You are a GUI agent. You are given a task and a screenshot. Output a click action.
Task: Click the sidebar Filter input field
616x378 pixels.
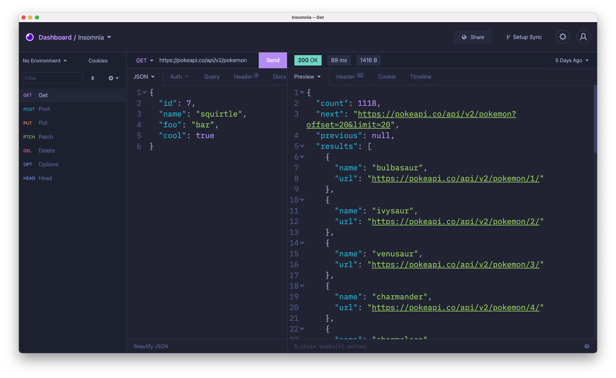[53, 78]
